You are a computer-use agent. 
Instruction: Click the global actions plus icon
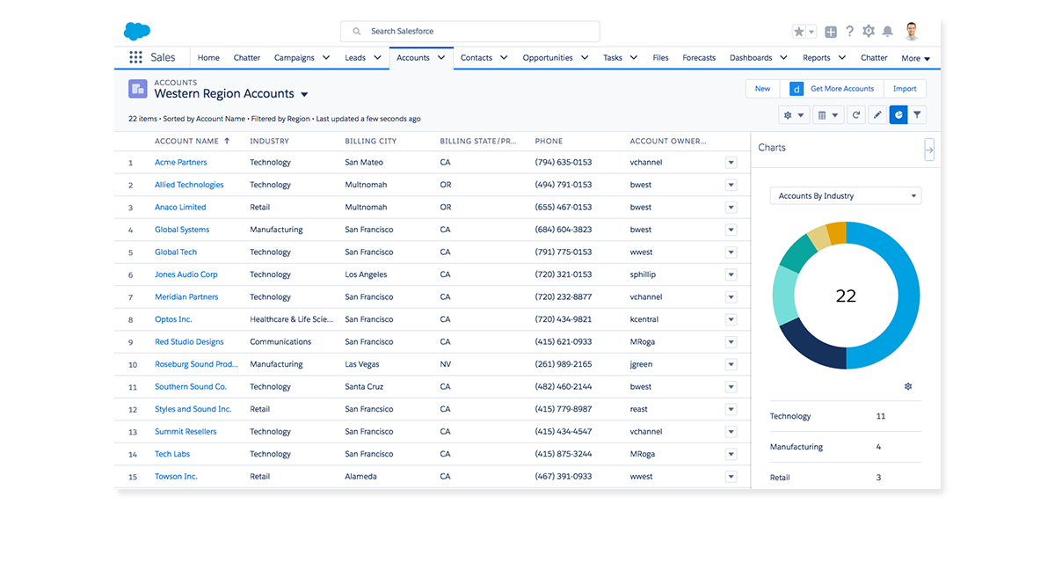(831, 32)
